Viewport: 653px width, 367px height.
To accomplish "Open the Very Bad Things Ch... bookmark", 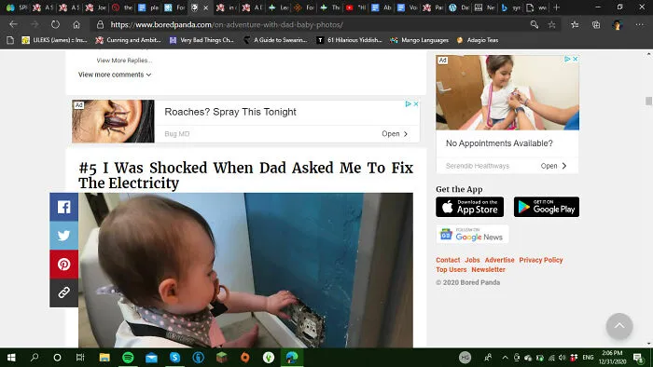I will click(201, 40).
